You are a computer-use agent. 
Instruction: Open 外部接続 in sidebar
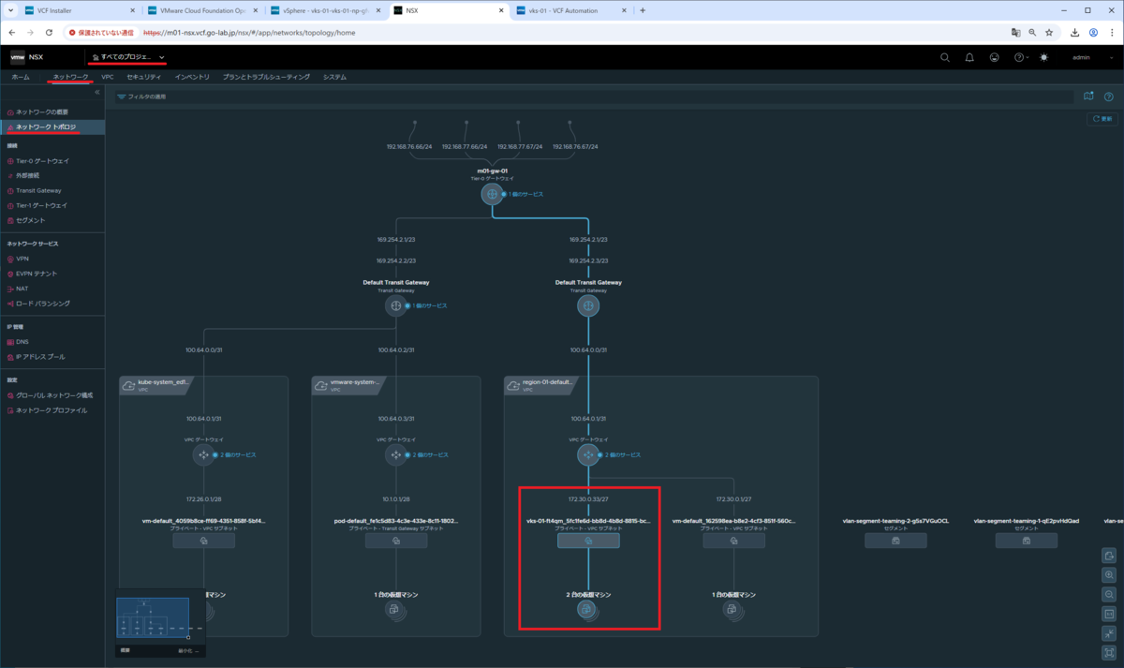coord(27,175)
